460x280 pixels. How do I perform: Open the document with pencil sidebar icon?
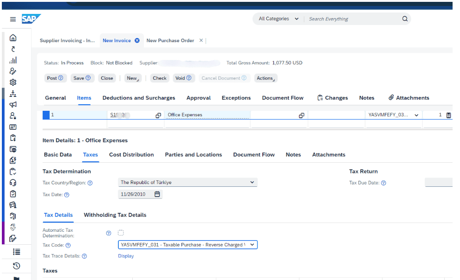pyautogui.click(x=13, y=238)
